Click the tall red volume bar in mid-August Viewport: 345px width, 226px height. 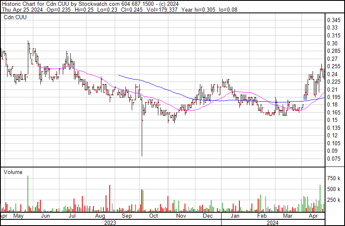click(110, 199)
